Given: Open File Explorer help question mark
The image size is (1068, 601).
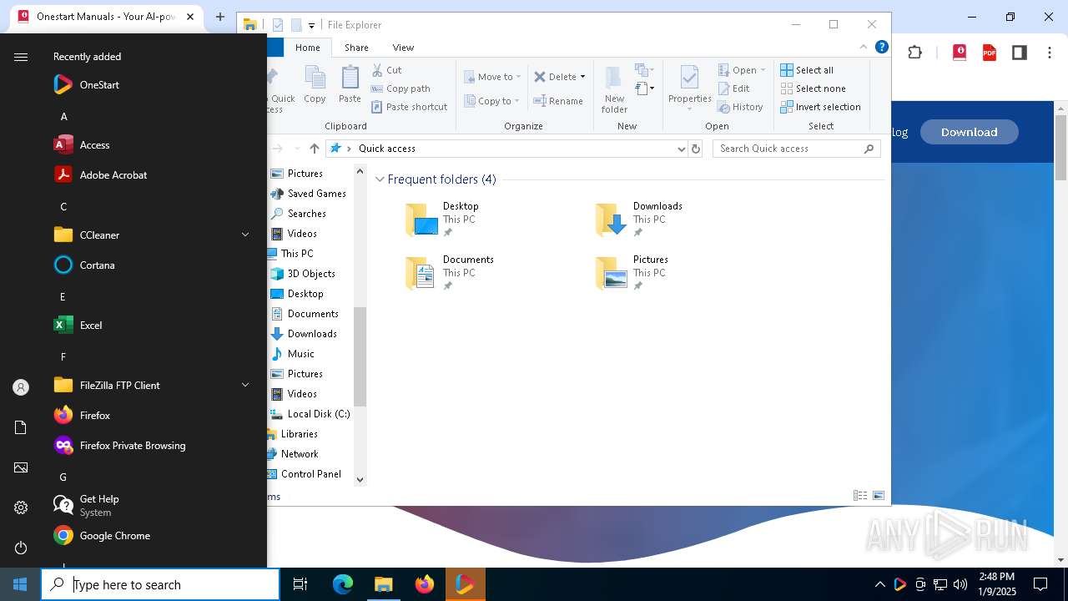Looking at the screenshot, I should pyautogui.click(x=881, y=47).
